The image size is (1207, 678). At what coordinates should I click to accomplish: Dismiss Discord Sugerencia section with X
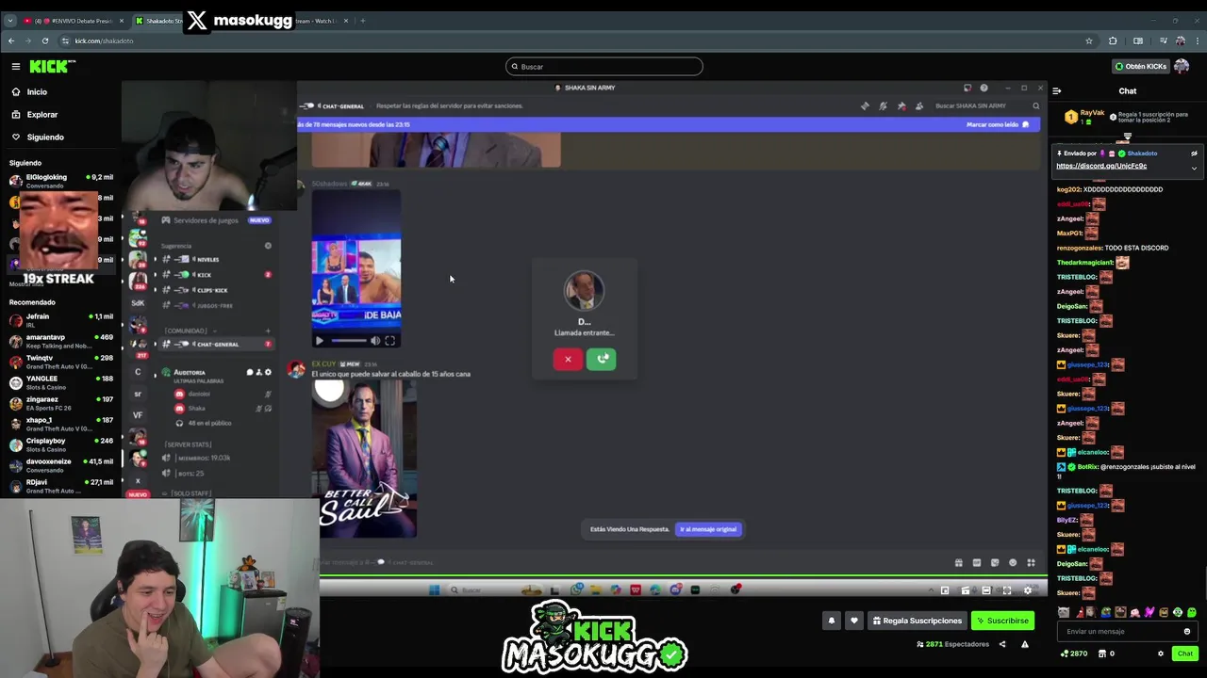(268, 246)
